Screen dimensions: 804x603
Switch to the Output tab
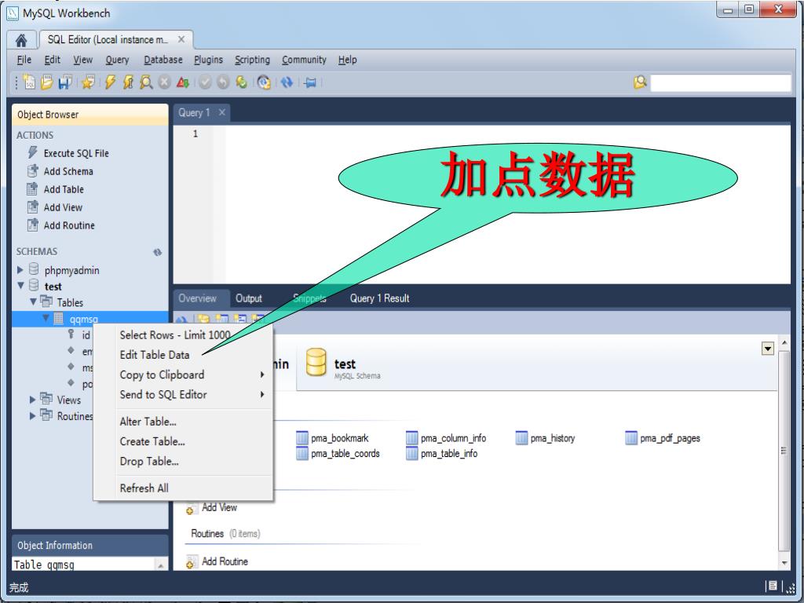pos(249,298)
